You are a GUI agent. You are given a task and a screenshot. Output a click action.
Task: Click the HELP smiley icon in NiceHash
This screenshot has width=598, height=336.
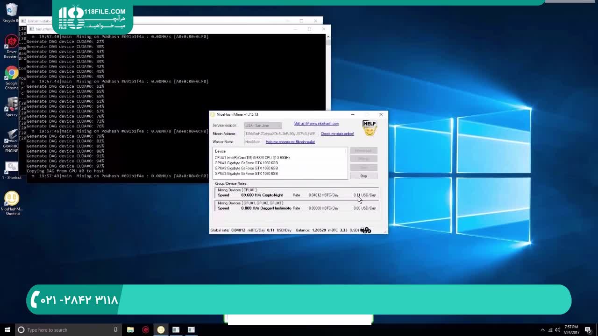point(369,128)
